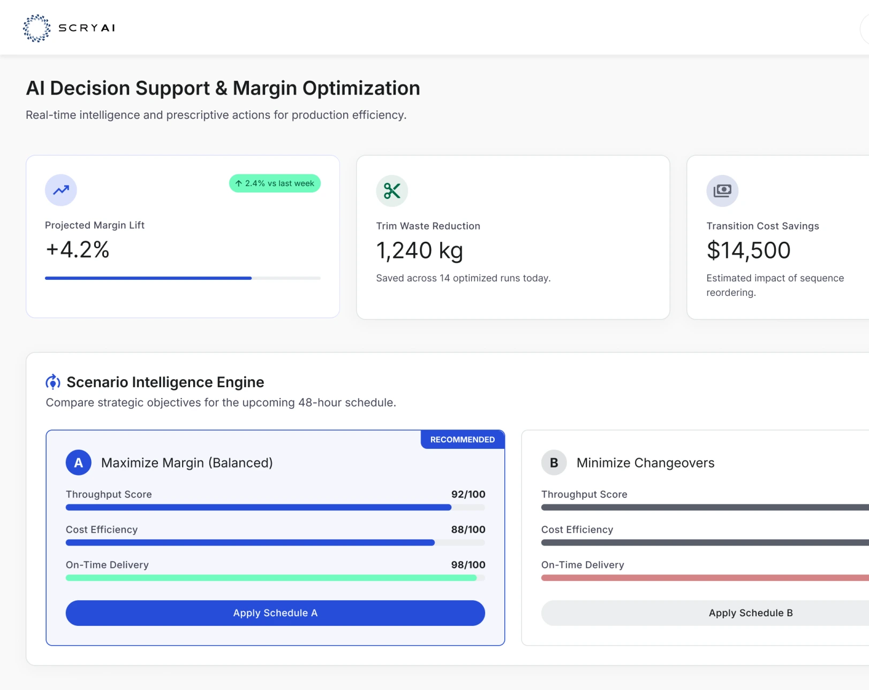The height and width of the screenshot is (690, 869).
Task: Click 'Estimated impact of sequence reordering.' text
Action: pos(775,285)
